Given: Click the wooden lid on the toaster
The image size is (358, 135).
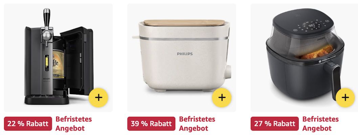Looking at the screenshot, I should pyautogui.click(x=184, y=23).
